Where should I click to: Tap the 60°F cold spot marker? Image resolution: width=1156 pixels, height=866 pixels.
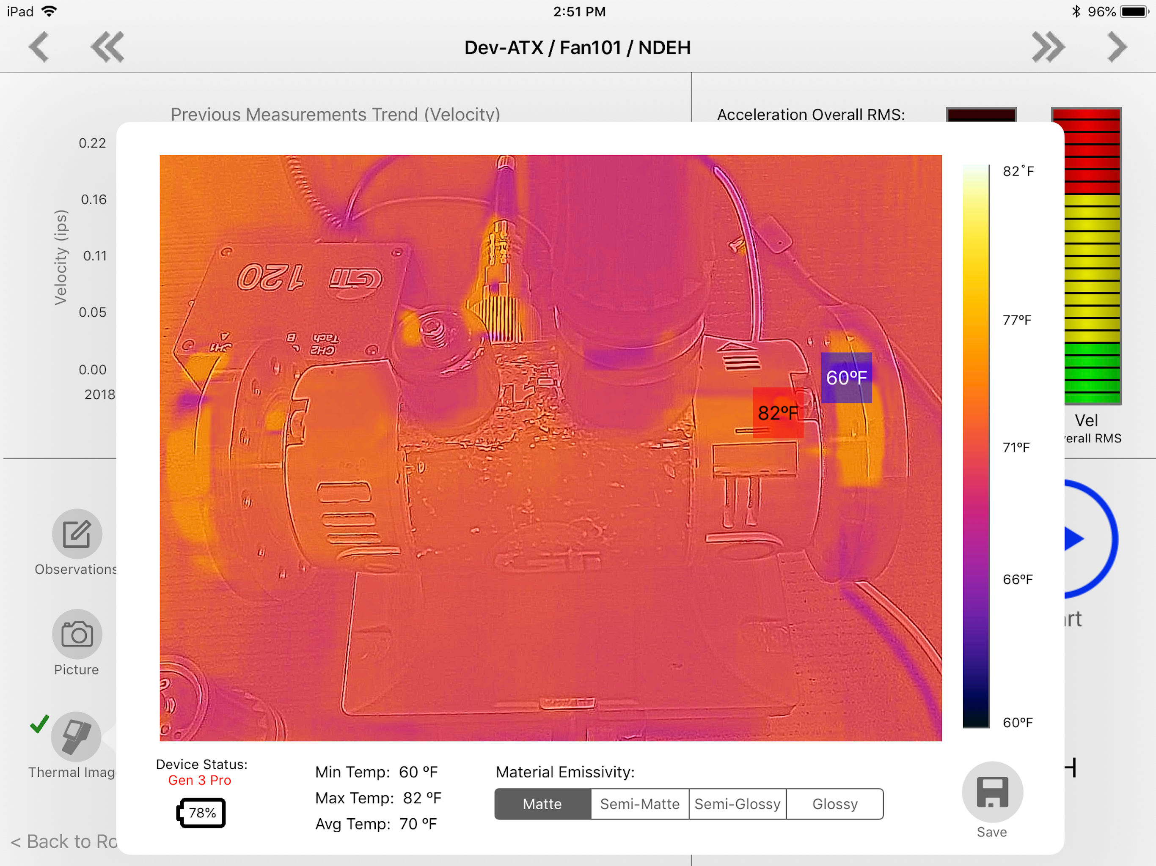(846, 378)
